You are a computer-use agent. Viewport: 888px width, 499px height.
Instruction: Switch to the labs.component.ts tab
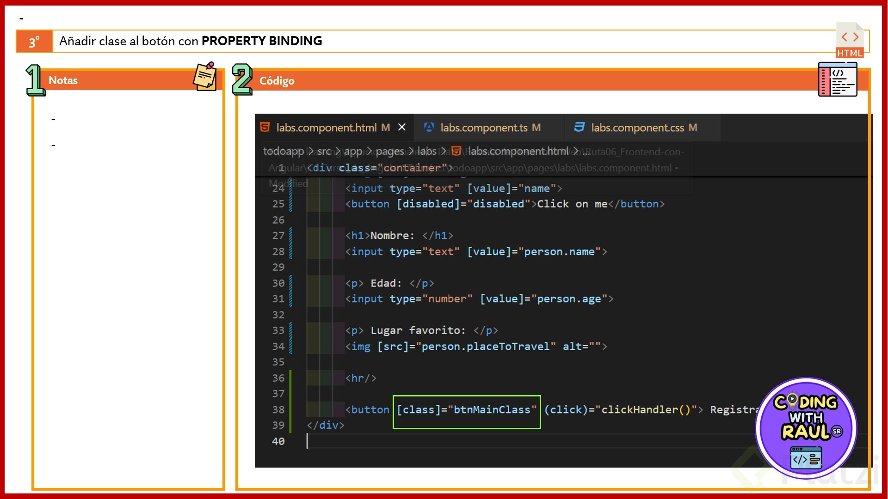[x=483, y=128]
